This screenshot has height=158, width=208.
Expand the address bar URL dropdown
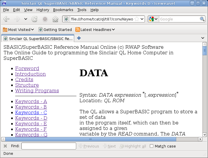coord(142,19)
